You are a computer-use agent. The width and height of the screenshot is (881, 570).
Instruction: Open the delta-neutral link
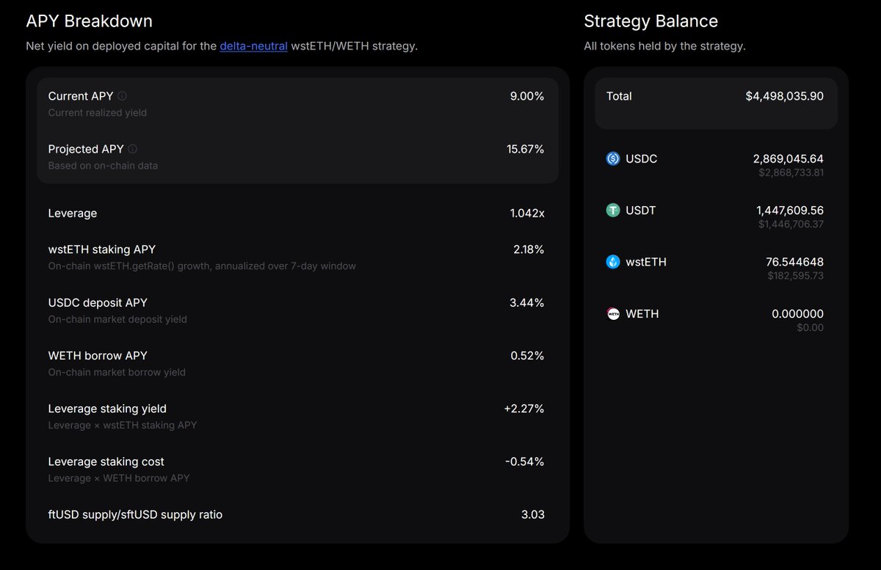(x=253, y=46)
